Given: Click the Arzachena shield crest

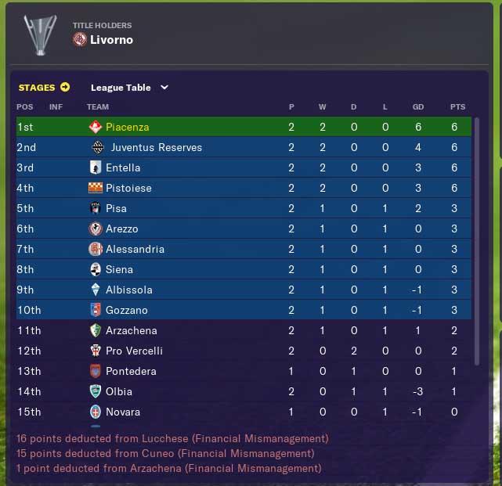Looking at the screenshot, I should (96, 330).
